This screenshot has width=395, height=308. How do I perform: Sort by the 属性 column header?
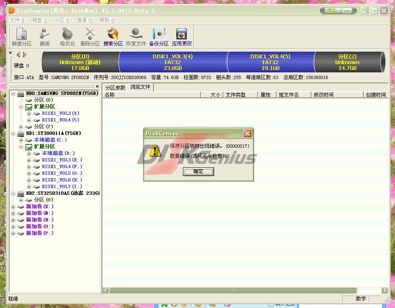pyautogui.click(x=267, y=95)
